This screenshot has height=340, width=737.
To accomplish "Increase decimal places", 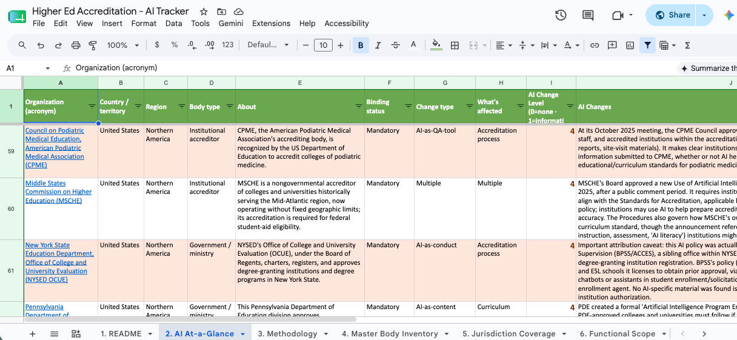I will point(210,45).
